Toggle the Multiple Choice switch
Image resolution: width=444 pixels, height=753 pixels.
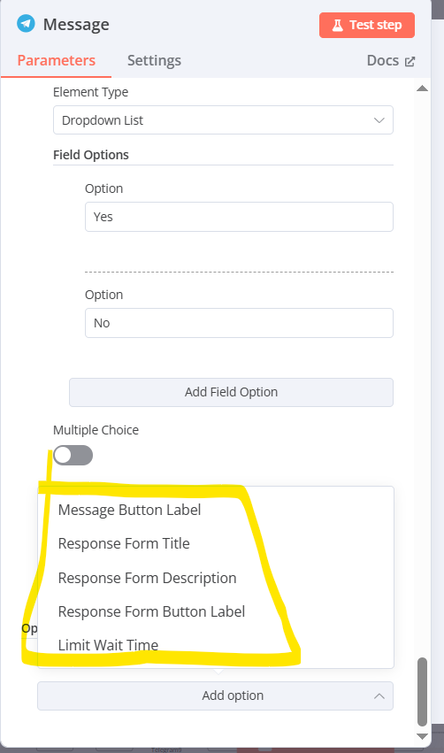pos(73,455)
